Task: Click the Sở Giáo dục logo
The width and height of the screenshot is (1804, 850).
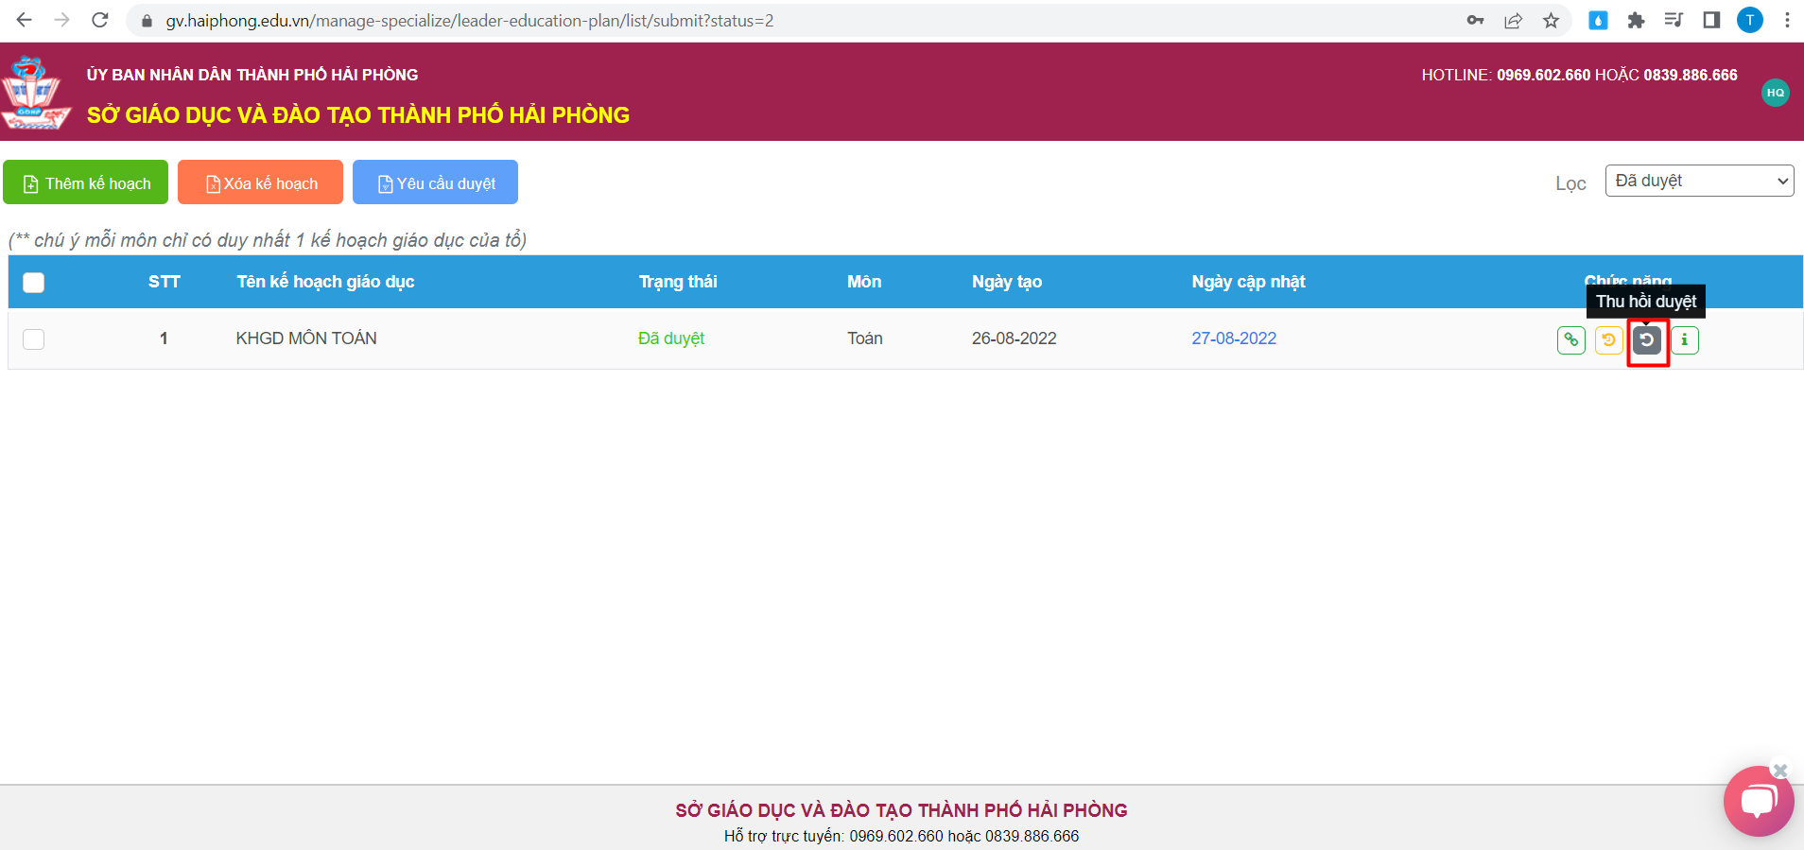Action: 36,92
